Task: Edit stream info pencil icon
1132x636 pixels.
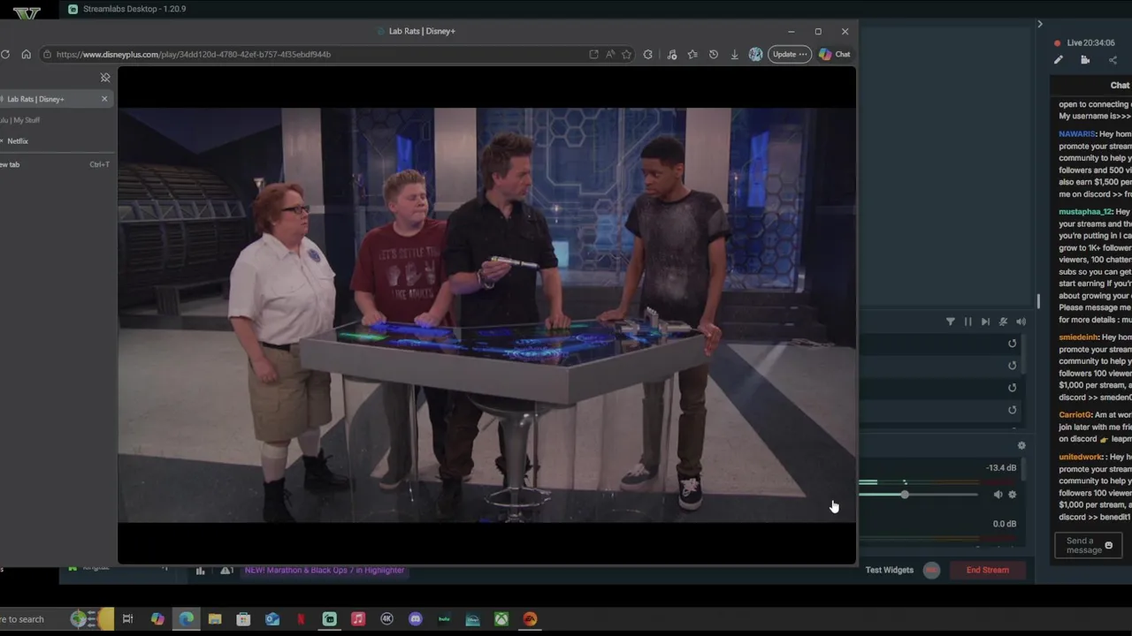Action: coord(1058,60)
